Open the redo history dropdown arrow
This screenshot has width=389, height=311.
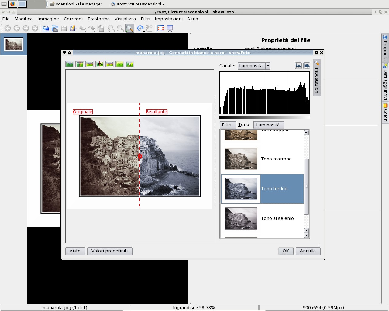click(95, 31)
